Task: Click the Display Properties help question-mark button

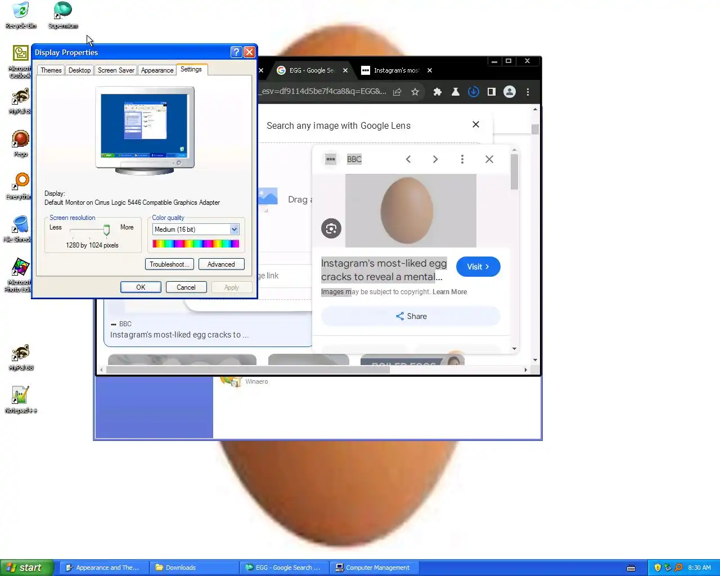Action: click(236, 52)
